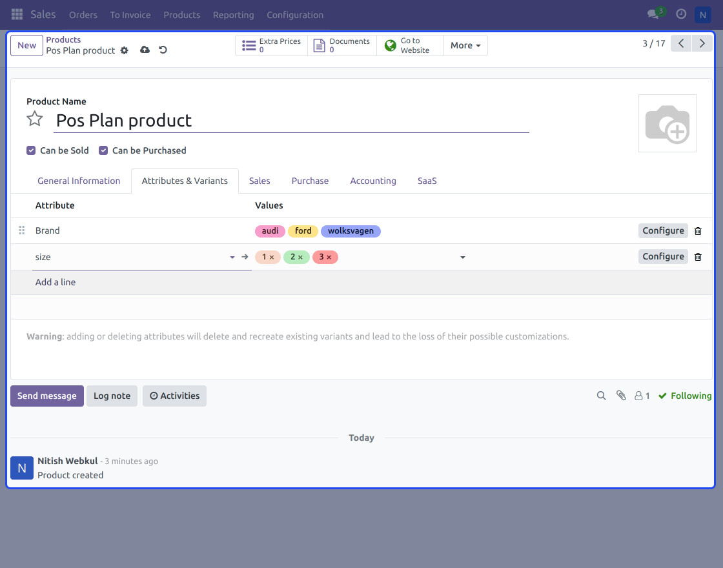Open the Configuration menu
The width and height of the screenshot is (723, 568).
(295, 15)
